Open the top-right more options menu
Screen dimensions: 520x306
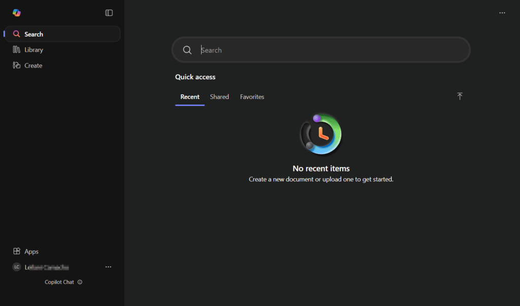click(x=502, y=13)
